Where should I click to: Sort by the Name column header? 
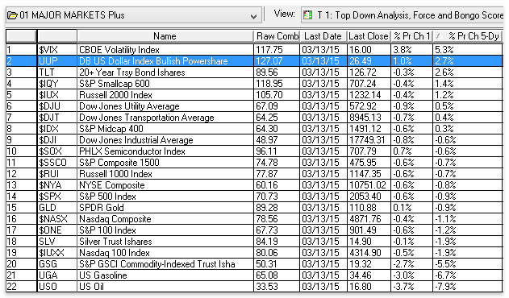(x=165, y=36)
